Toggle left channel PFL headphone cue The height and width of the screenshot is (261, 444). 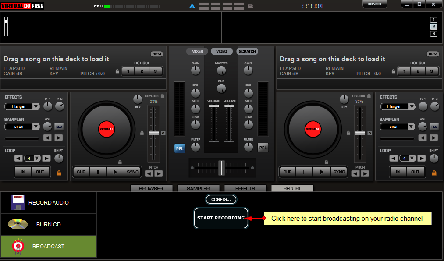coord(180,148)
